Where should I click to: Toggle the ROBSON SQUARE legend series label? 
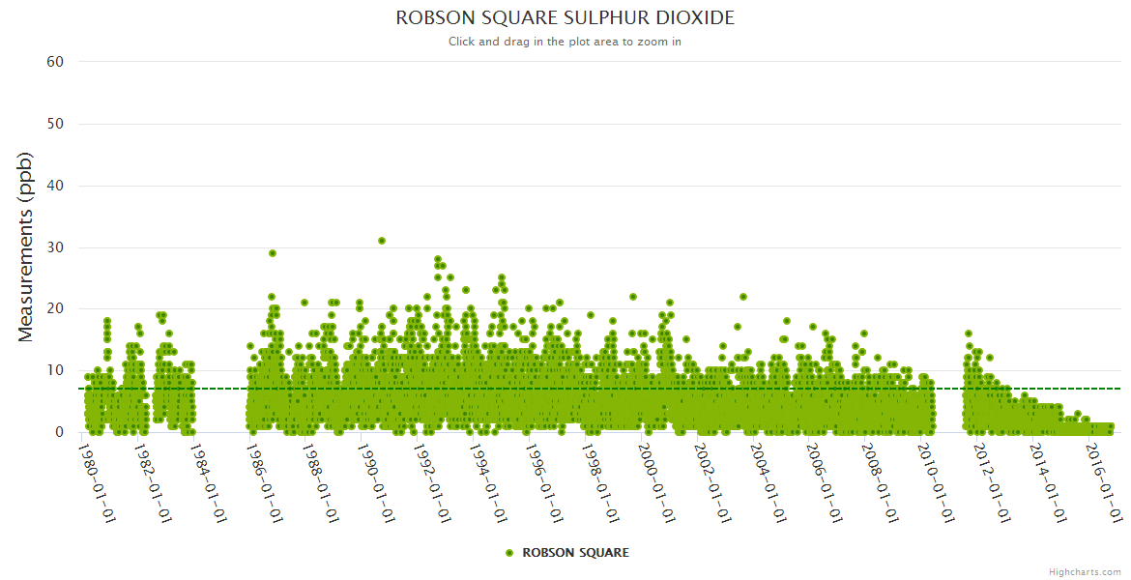[x=575, y=553]
